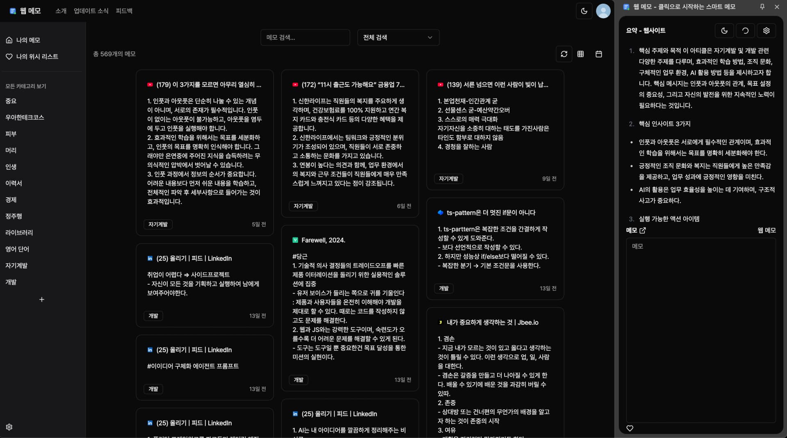The height and width of the screenshot is (438, 787).
Task: Expand the 전체 검색 dropdown
Action: 398,37
